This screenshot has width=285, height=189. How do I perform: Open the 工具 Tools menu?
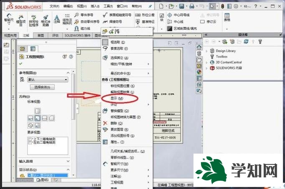tap(108, 6)
